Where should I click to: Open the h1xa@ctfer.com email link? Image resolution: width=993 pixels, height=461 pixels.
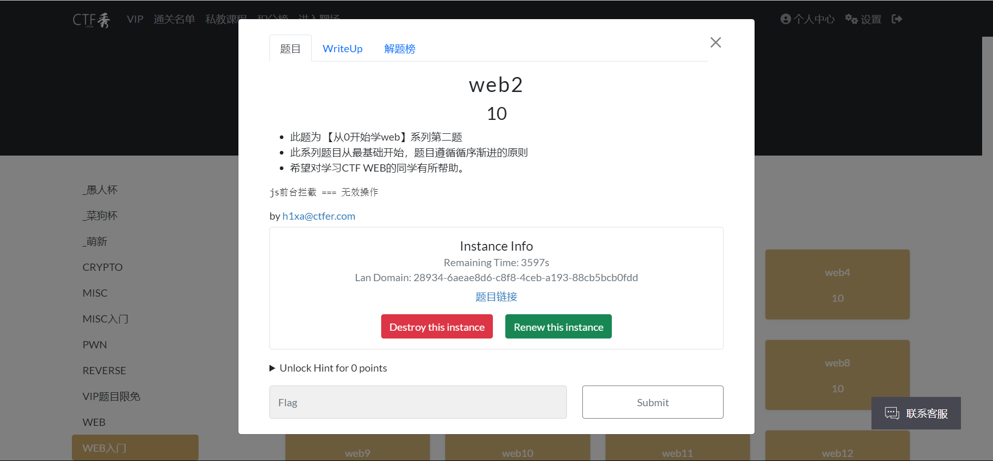(319, 216)
